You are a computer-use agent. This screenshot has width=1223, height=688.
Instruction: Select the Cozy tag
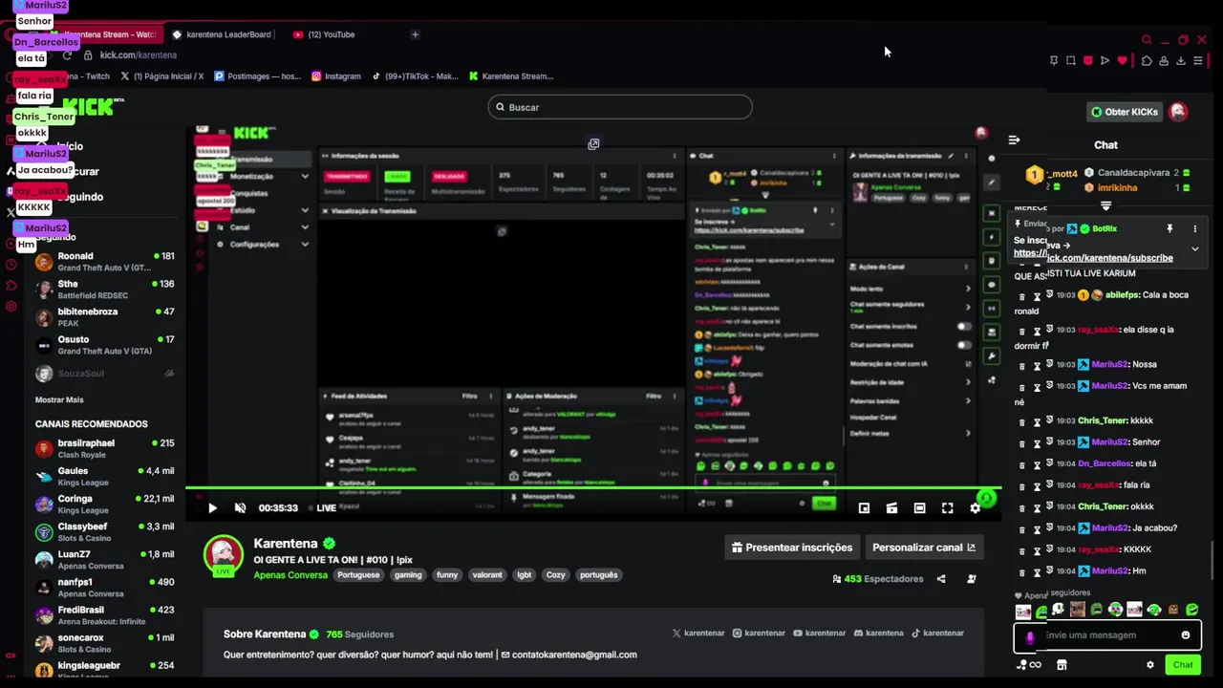(x=556, y=575)
